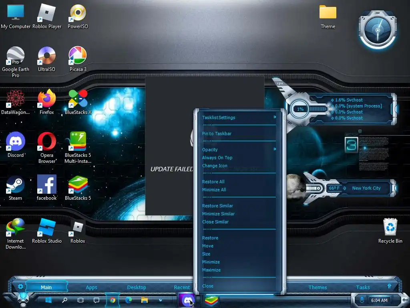
Task: Click the round clock gadget
Action: pyautogui.click(x=378, y=30)
